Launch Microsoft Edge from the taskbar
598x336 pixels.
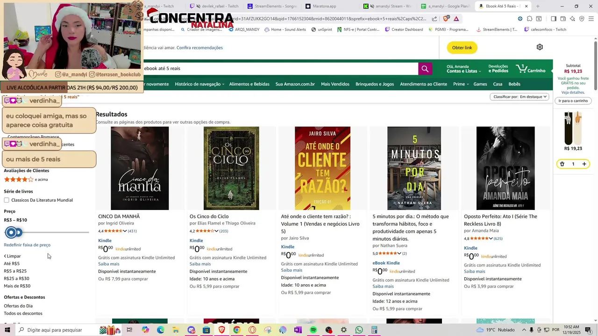(160, 330)
